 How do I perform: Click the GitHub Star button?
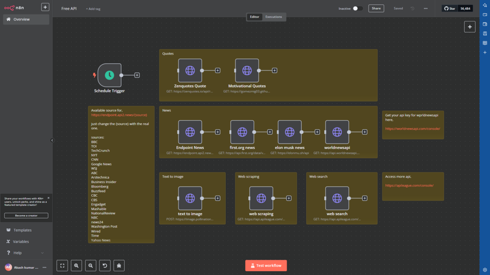tap(450, 8)
